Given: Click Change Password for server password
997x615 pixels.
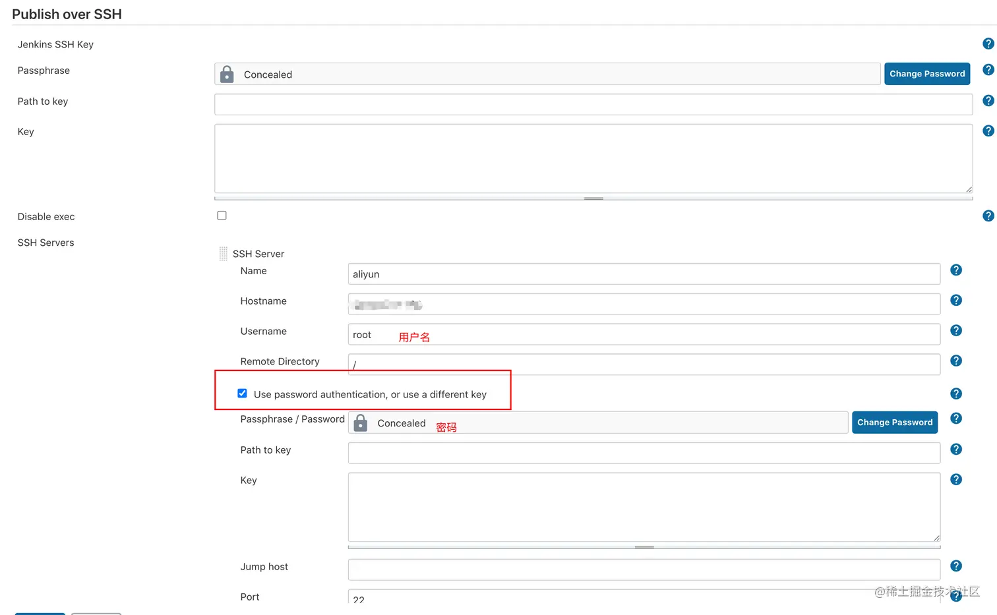Looking at the screenshot, I should point(895,423).
